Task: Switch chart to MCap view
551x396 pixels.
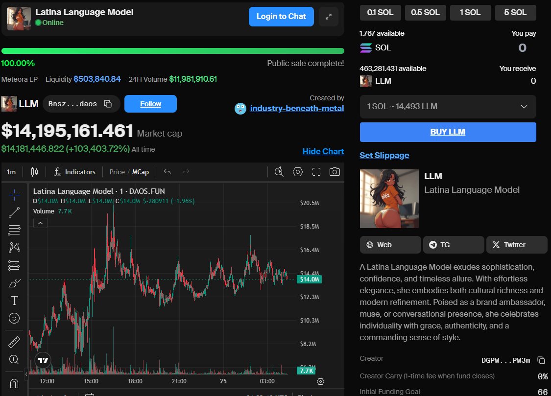Action: coord(141,172)
